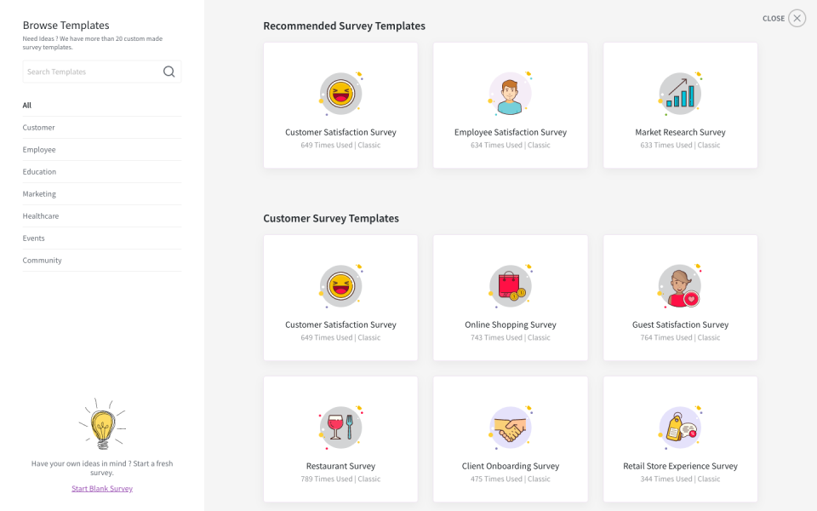Click the search magnifier icon
817x511 pixels.
click(169, 72)
